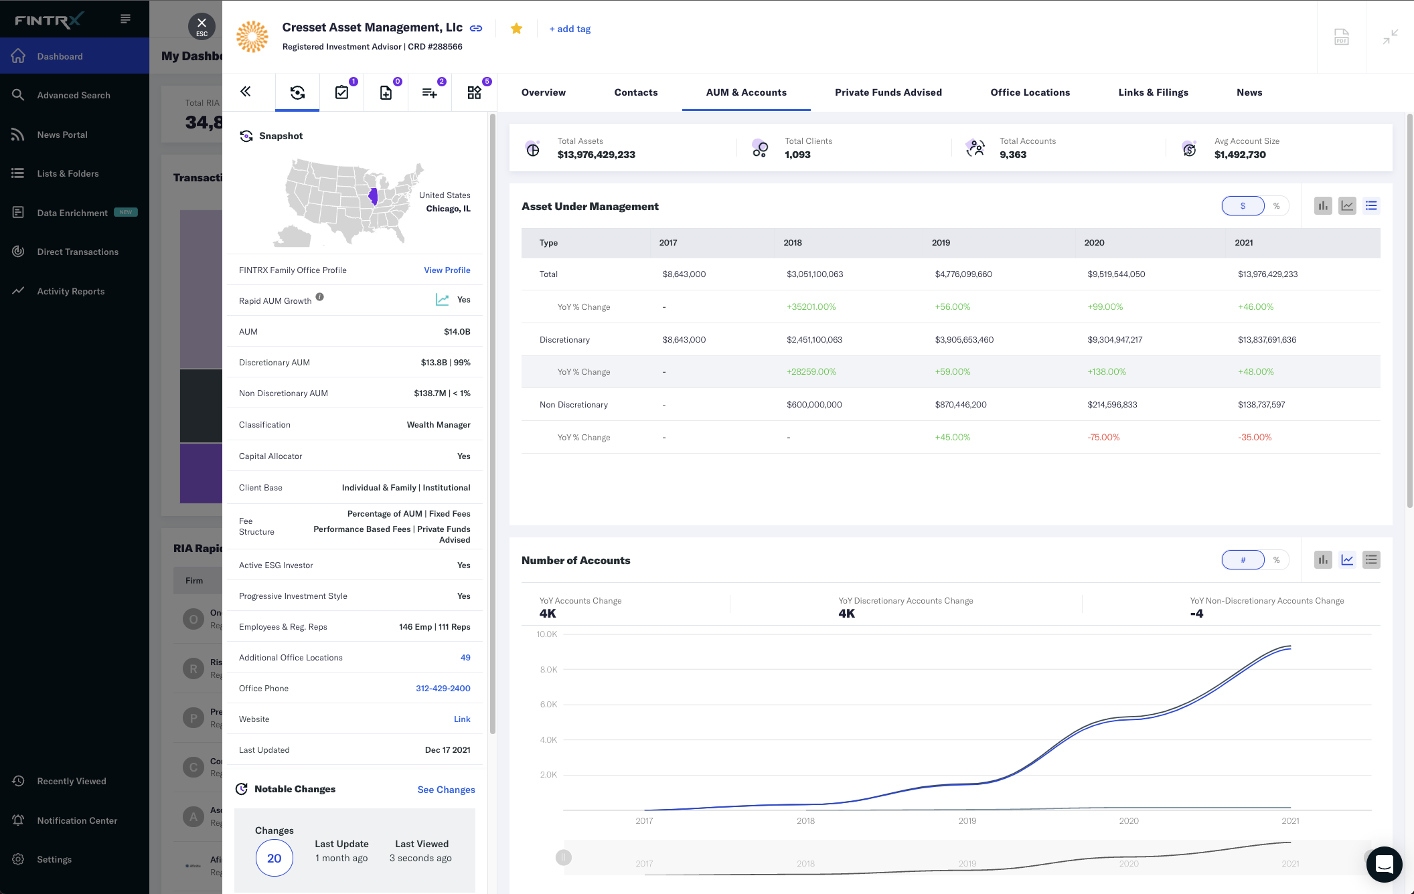The height and width of the screenshot is (894, 1414).
Task: Open the widgets grid icon tab
Action: pyautogui.click(x=474, y=92)
